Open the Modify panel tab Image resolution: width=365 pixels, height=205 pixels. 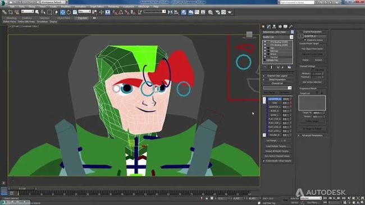pos(269,26)
